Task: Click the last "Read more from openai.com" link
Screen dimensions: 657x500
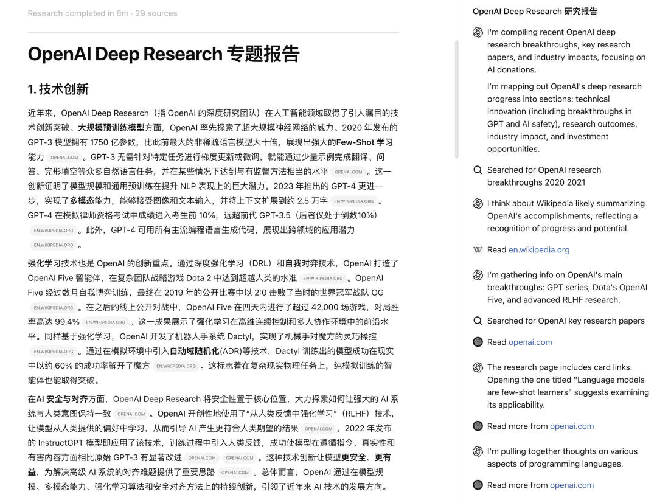Action: click(572, 485)
